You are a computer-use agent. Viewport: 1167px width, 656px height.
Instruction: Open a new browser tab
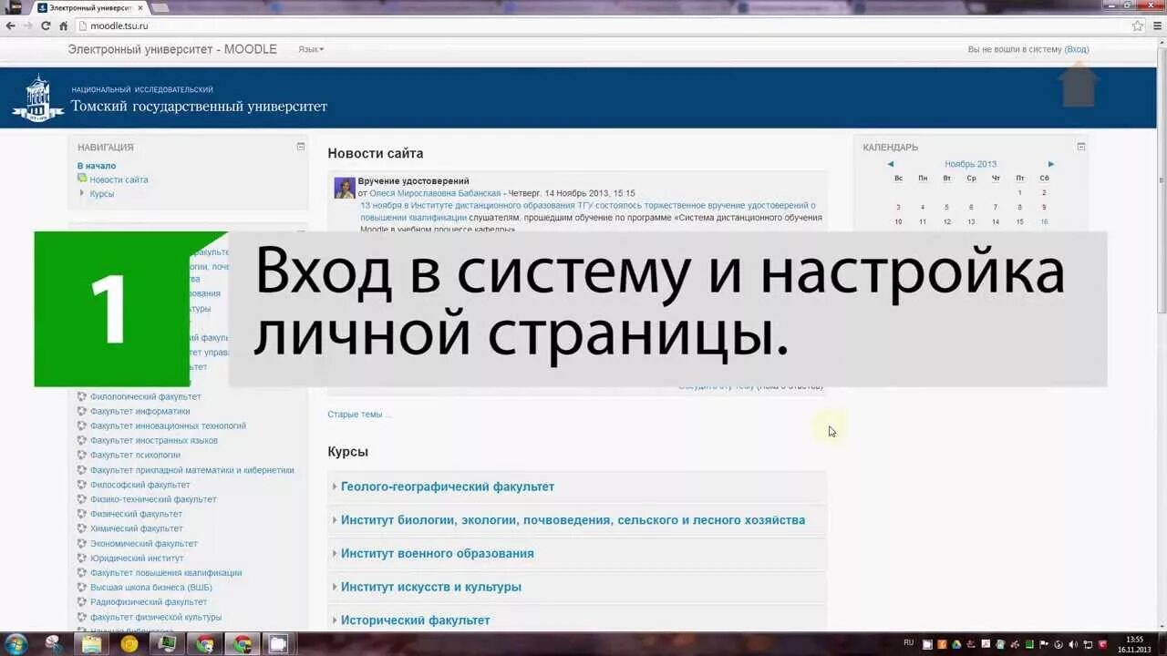pyautogui.click(x=160, y=7)
